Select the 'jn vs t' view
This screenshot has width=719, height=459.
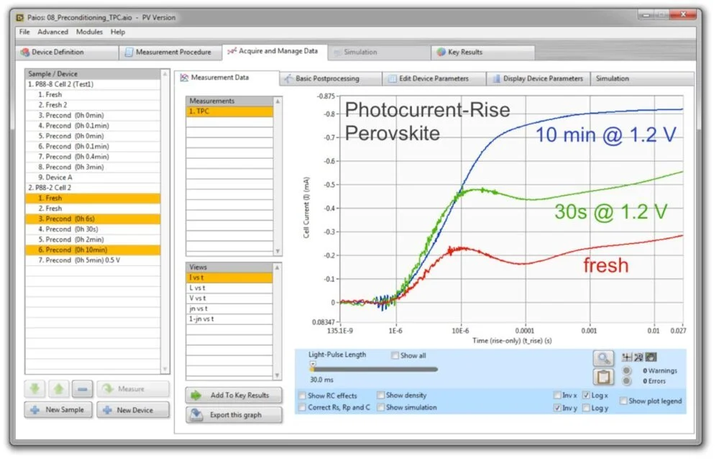coord(230,309)
